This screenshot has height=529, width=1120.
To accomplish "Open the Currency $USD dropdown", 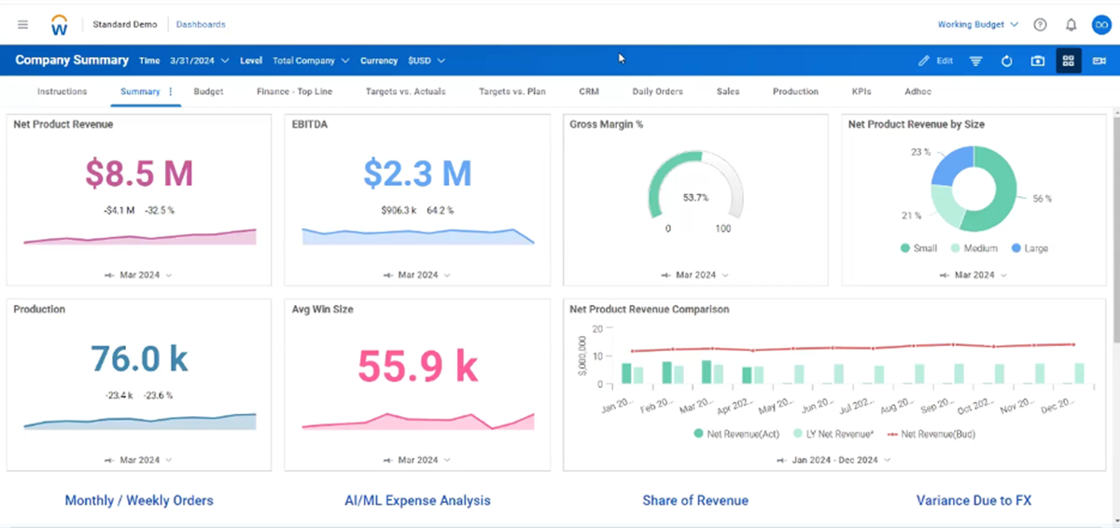I will 427,61.
